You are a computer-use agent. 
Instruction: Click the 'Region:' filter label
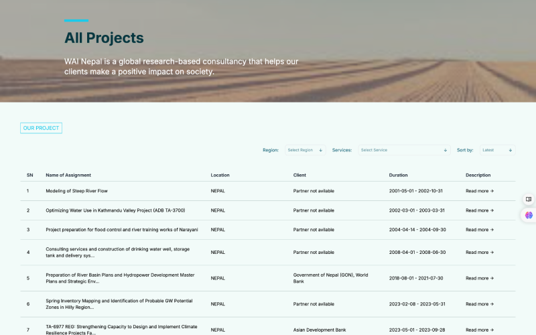click(271, 150)
